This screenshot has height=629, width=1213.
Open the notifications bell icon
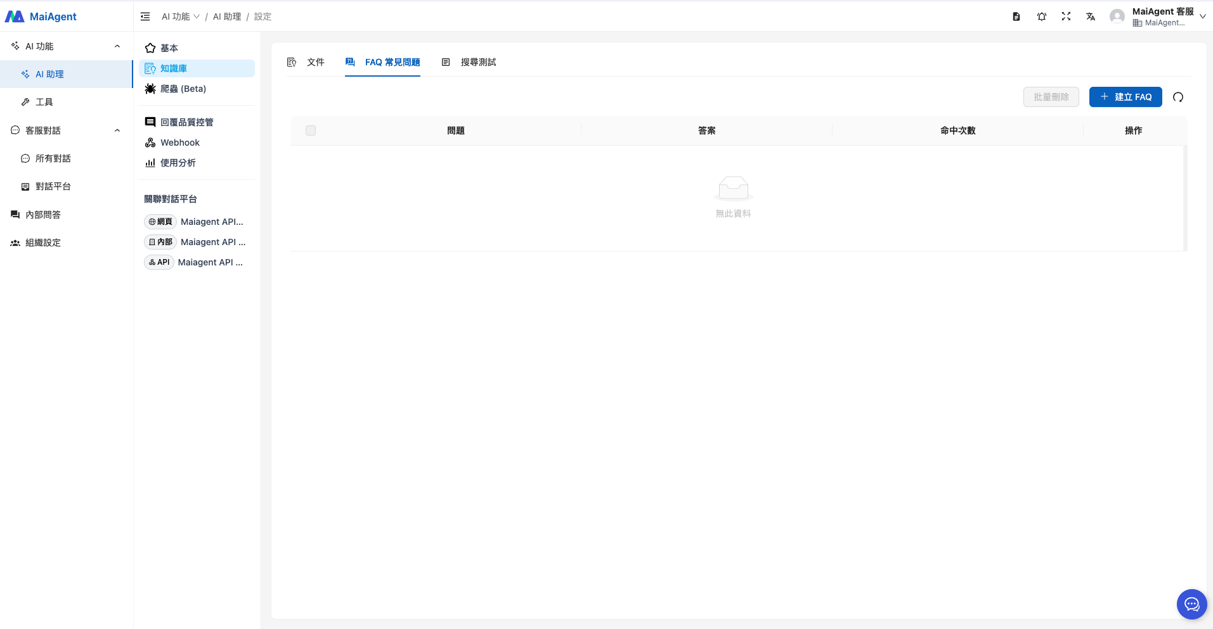1041,16
